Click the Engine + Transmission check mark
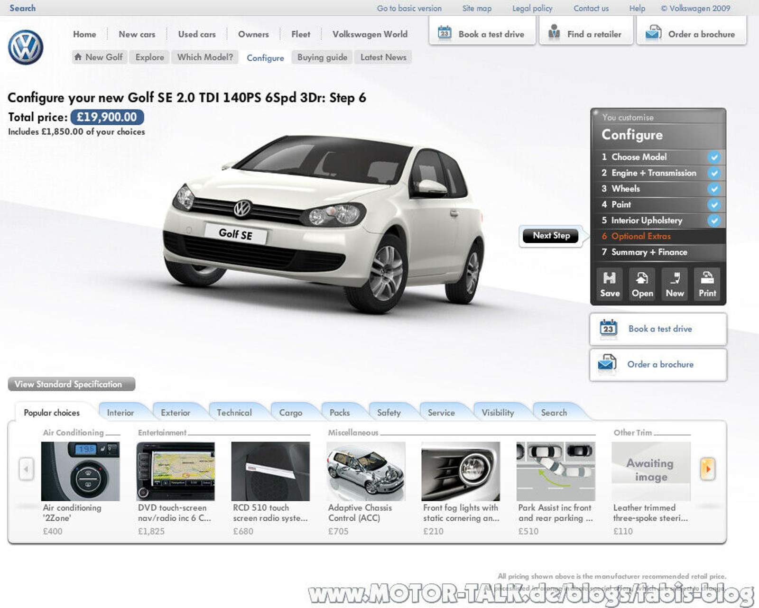The height and width of the screenshot is (608, 759). pyautogui.click(x=714, y=173)
